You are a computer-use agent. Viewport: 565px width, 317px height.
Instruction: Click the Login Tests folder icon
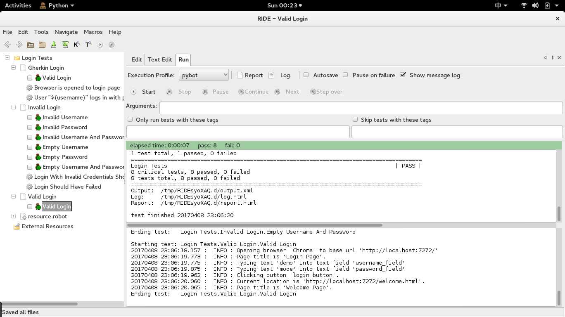[x=17, y=58]
